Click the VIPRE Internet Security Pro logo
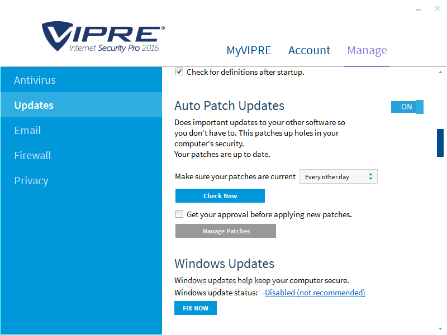This screenshot has height=335, width=447. [103, 36]
